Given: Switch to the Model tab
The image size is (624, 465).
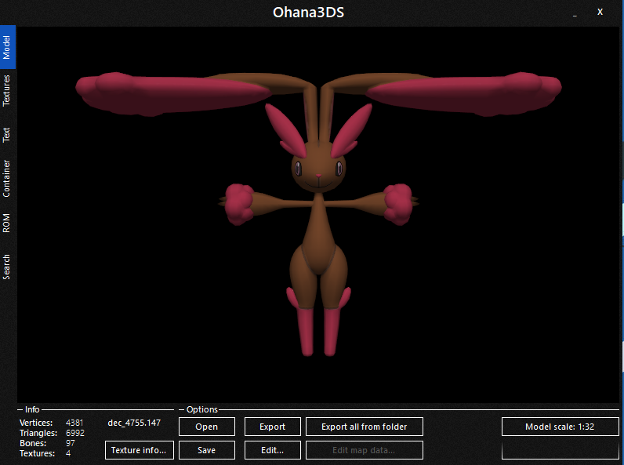Looking at the screenshot, I should tap(8, 47).
